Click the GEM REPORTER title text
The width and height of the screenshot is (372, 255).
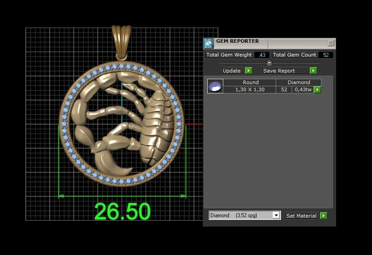coord(237,41)
